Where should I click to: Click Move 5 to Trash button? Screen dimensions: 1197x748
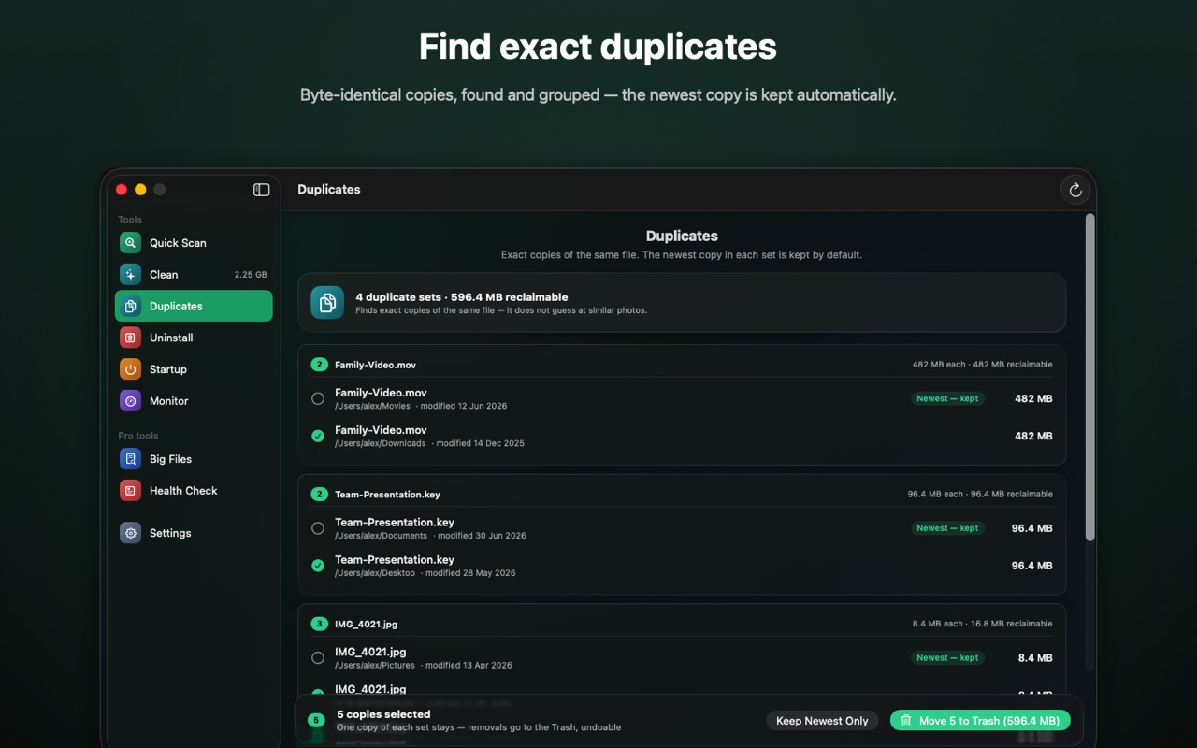979,721
